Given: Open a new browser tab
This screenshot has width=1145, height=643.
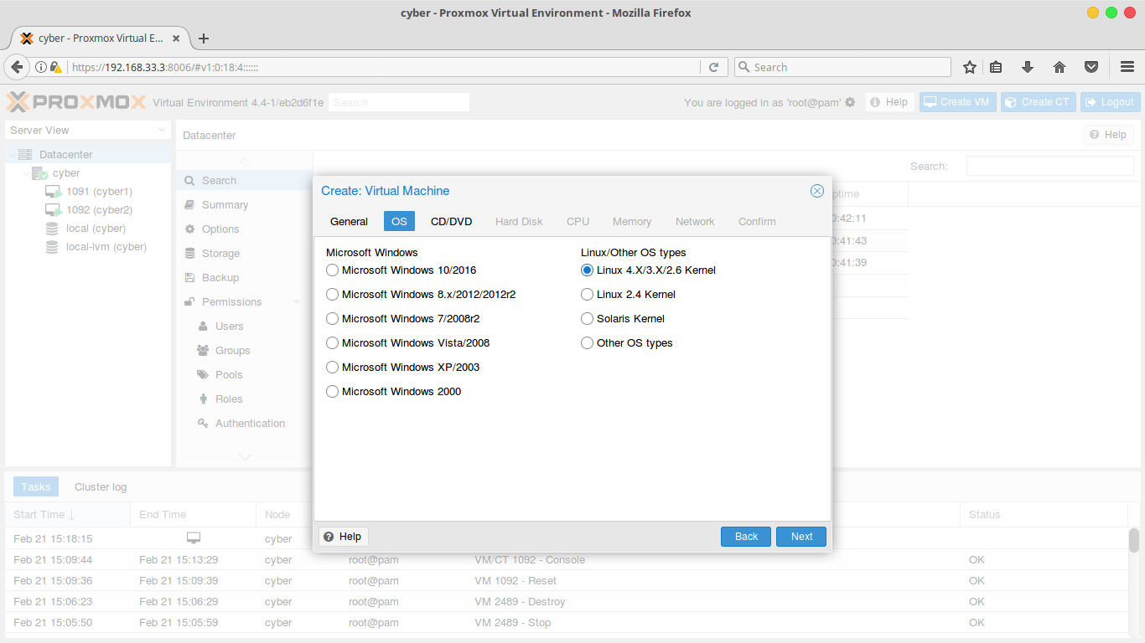Looking at the screenshot, I should tap(204, 39).
